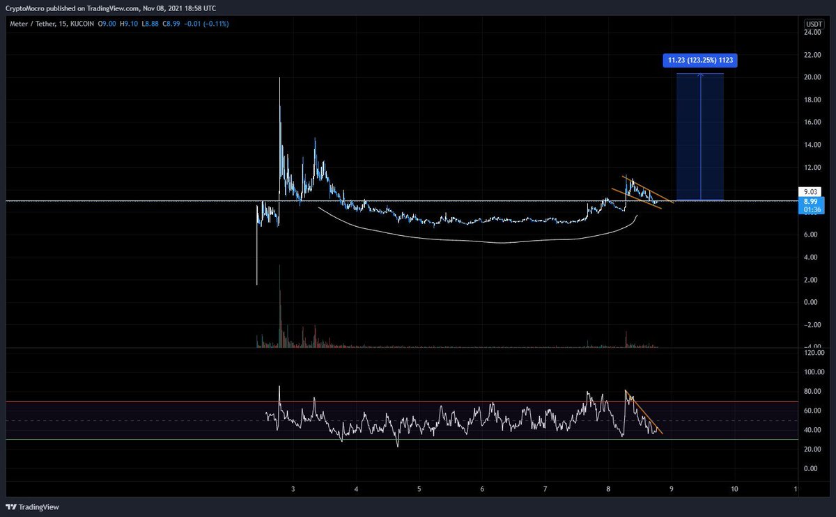
Task: Select the blue price range measurement box
Action: point(699,137)
